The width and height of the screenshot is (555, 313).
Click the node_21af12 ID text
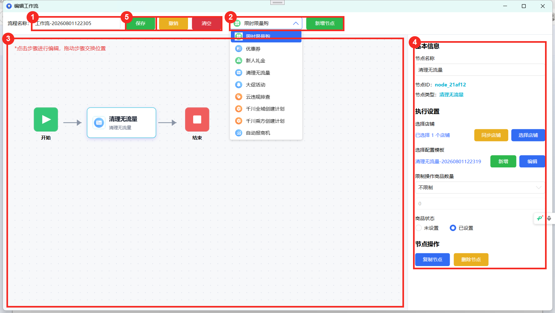tap(450, 85)
